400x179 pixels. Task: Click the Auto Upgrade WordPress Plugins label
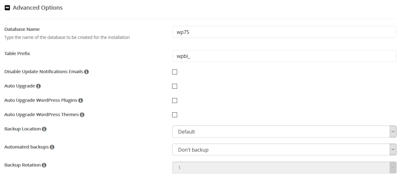tap(41, 101)
